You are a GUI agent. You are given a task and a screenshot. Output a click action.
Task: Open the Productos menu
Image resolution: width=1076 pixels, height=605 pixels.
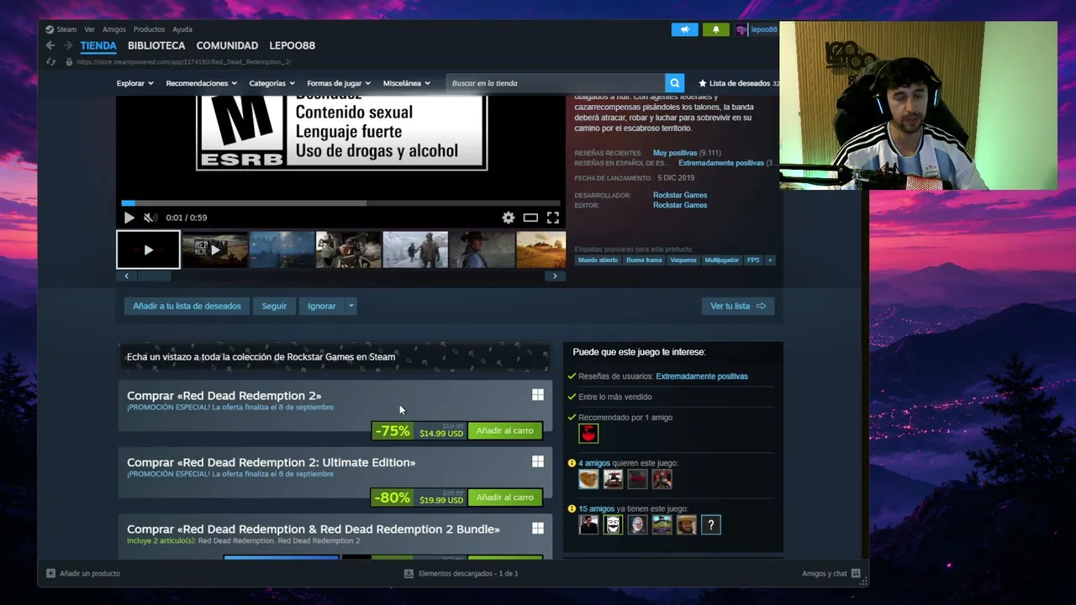(x=150, y=29)
